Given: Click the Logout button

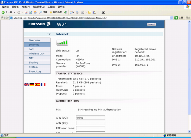Looking at the screenshot, I should (x=151, y=24).
